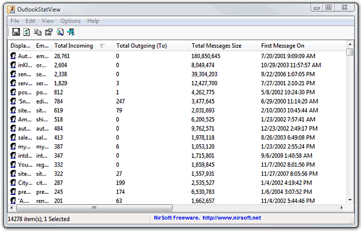Open the File menu

click(15, 21)
